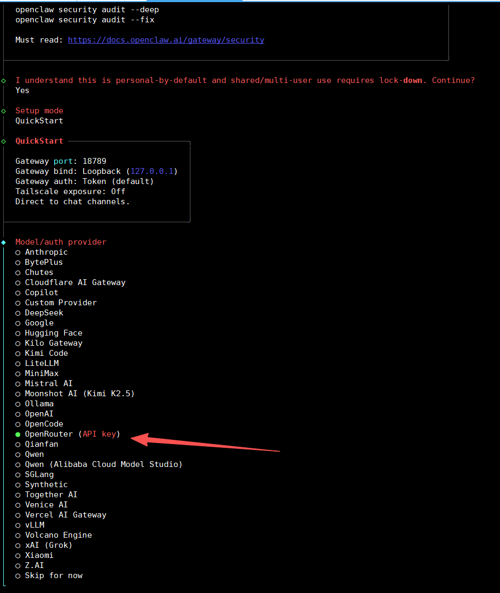The height and width of the screenshot is (593, 500).
Task: Select the Anthropic provider radio option
Action: tap(41, 252)
